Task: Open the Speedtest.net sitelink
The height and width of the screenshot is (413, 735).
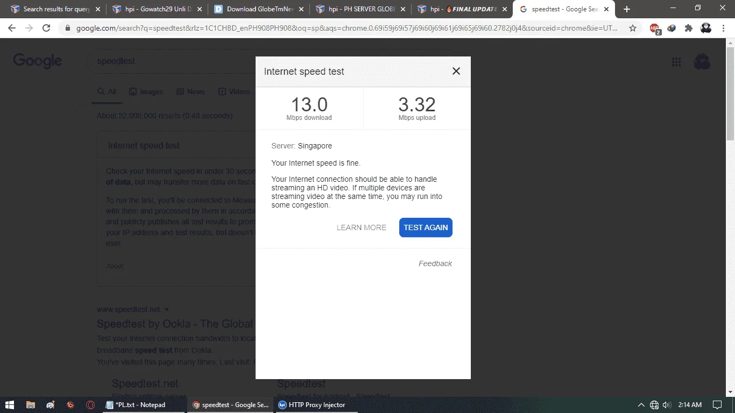Action: 145,383
